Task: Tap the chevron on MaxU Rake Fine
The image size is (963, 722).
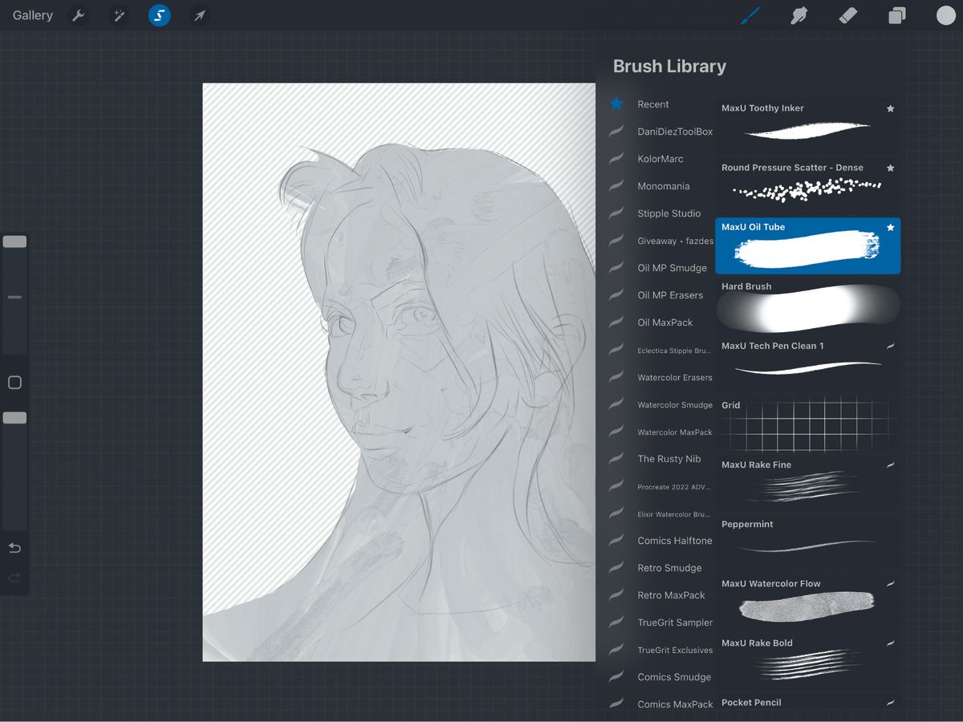Action: (890, 464)
